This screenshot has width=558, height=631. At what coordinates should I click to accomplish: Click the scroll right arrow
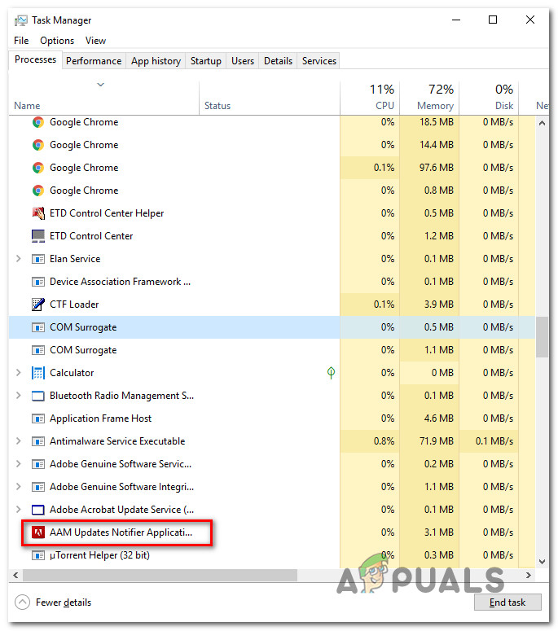pyautogui.click(x=529, y=575)
